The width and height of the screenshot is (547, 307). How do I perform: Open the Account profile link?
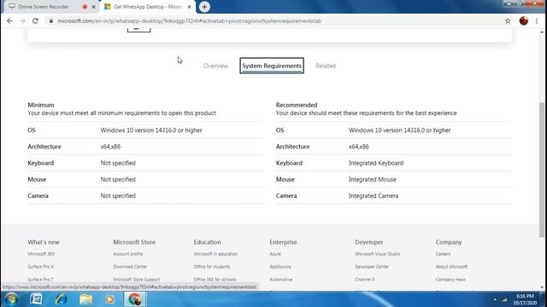click(x=128, y=254)
